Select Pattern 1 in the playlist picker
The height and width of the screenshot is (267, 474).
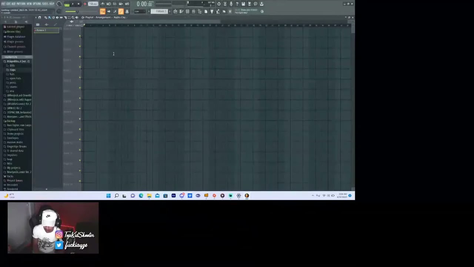coord(46,30)
